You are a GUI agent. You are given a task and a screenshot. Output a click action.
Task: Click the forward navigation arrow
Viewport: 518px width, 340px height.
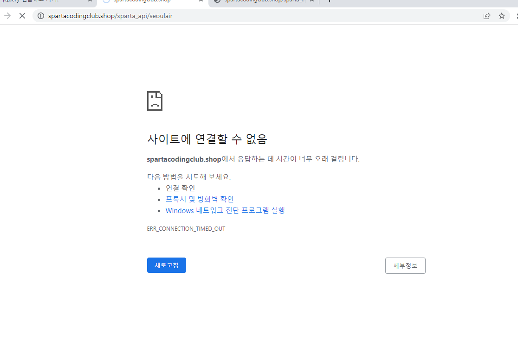(x=7, y=16)
